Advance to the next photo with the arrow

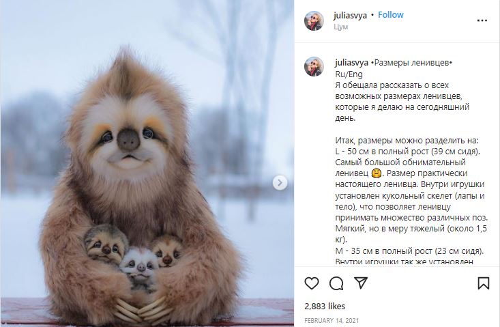[x=280, y=183]
